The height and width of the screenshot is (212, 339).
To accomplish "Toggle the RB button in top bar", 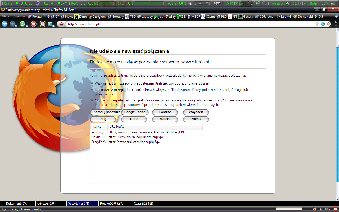I will (x=232, y=3).
